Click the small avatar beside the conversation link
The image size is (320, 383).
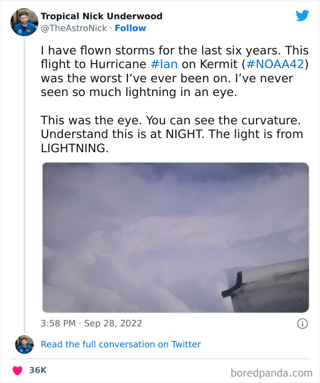point(24,344)
